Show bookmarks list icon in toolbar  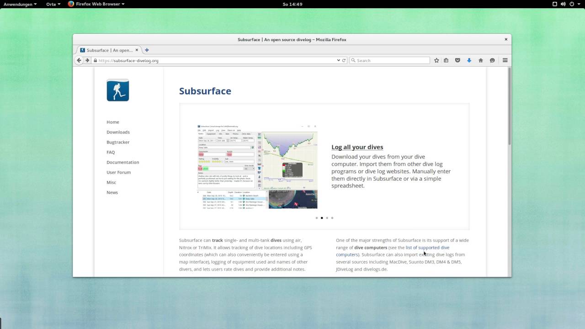[446, 60]
